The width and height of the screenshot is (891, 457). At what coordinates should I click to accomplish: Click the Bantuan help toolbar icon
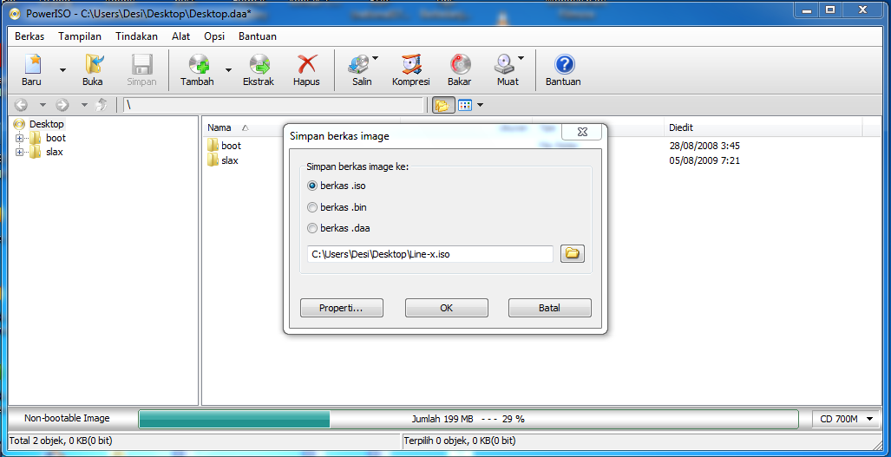coord(564,65)
